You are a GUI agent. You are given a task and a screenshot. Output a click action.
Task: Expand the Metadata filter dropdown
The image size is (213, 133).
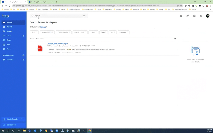point(124,32)
